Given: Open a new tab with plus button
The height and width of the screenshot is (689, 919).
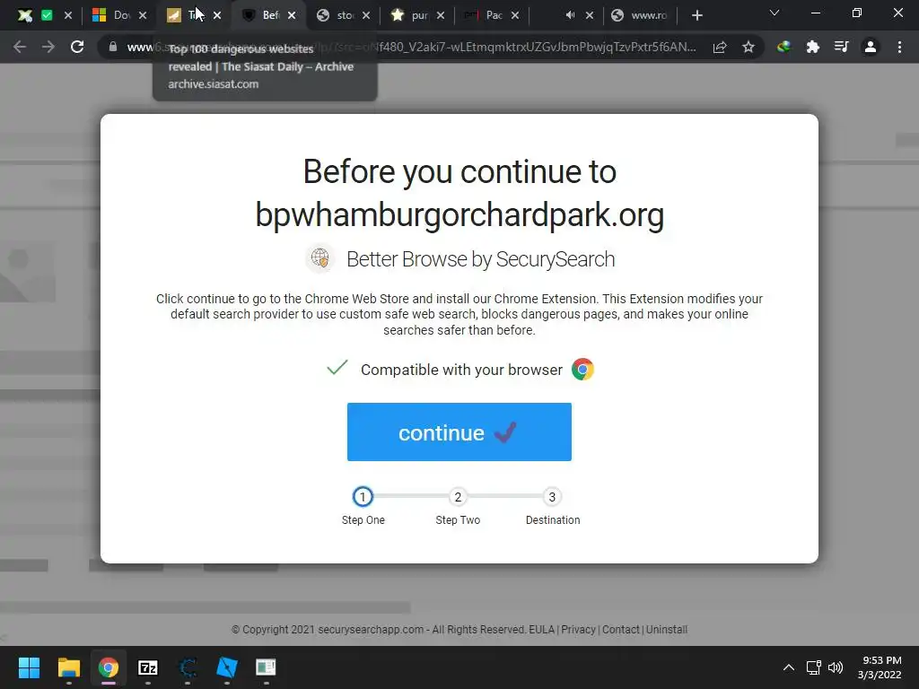Looking at the screenshot, I should pos(696,15).
